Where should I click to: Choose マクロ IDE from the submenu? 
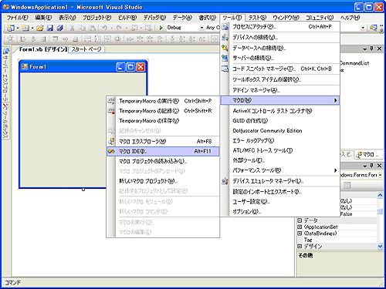(x=163, y=152)
